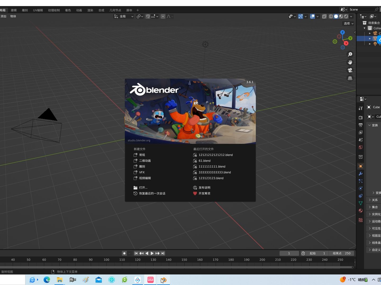Play animation forward in timeline
Viewport: 381px width, 285px height.
click(x=152, y=253)
